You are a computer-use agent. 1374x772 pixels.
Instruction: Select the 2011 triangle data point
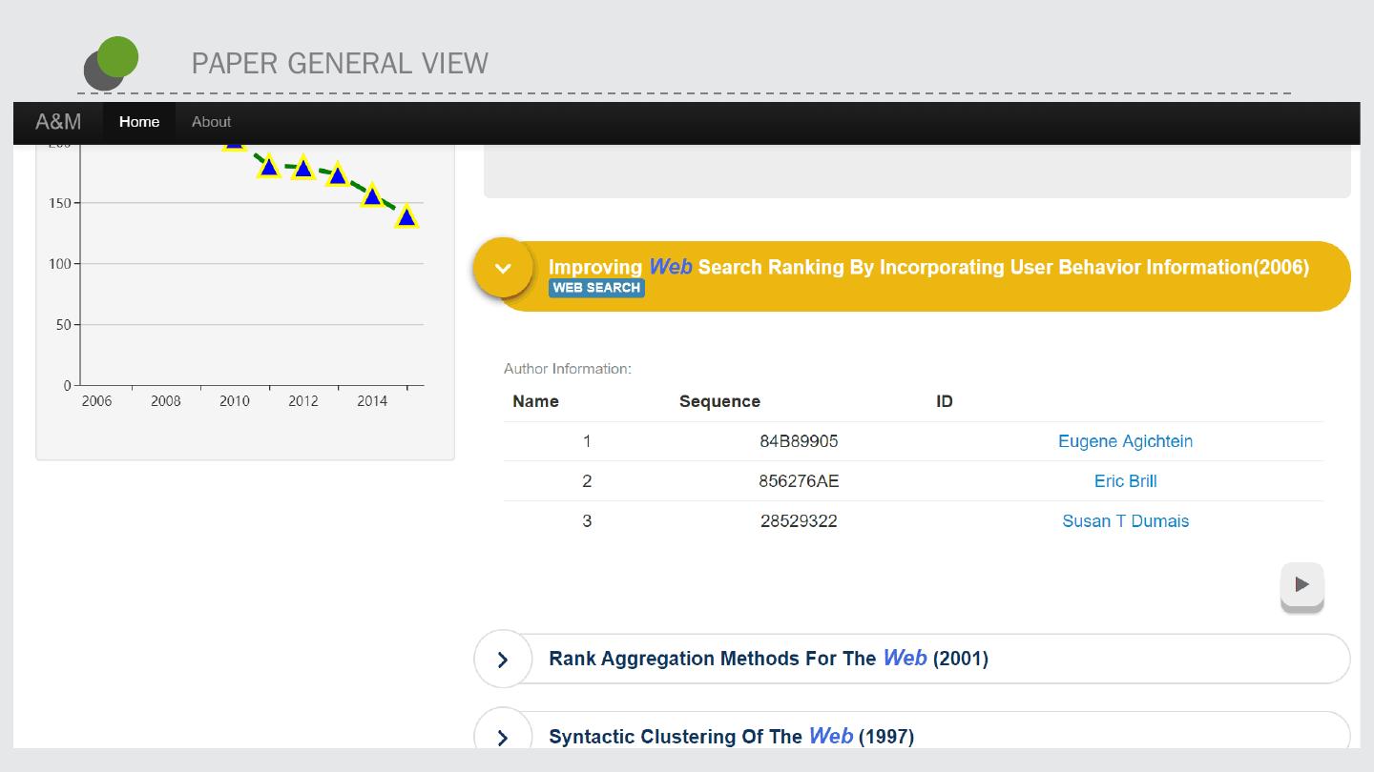pos(269,168)
